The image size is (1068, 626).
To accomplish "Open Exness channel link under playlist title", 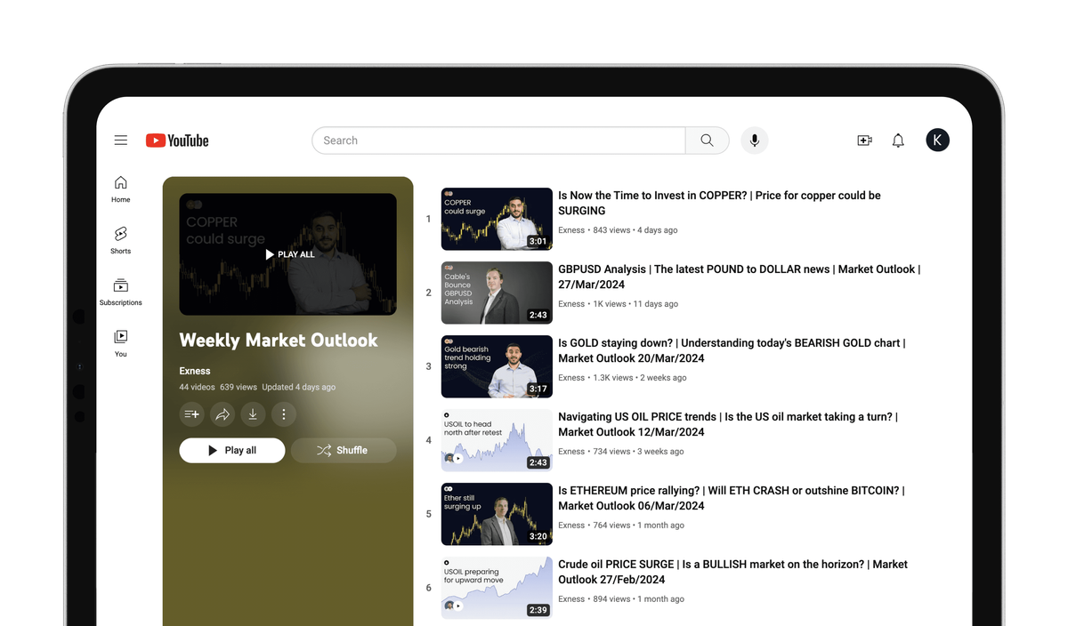I will 195,371.
